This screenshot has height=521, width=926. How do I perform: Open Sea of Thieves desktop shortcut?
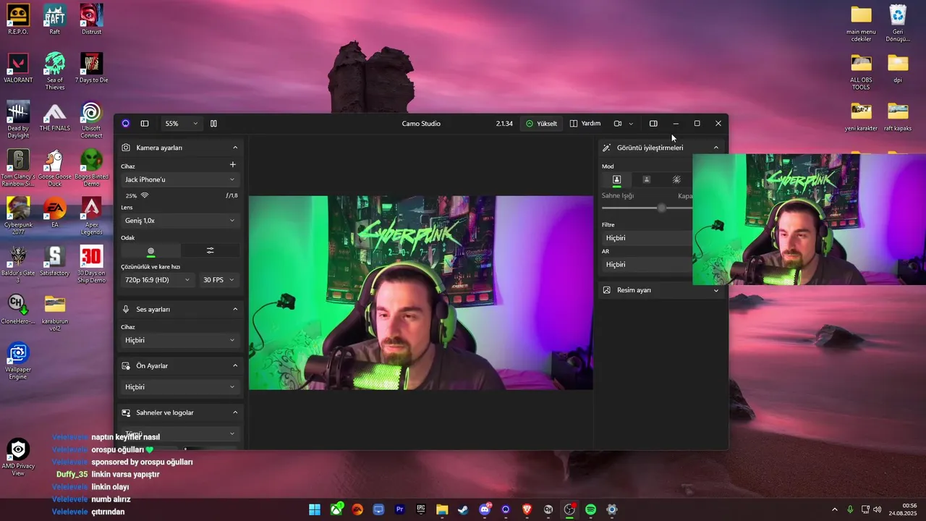(x=55, y=71)
